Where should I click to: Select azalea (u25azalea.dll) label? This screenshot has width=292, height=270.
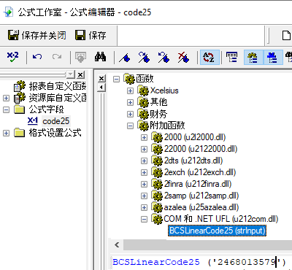pos(201,207)
